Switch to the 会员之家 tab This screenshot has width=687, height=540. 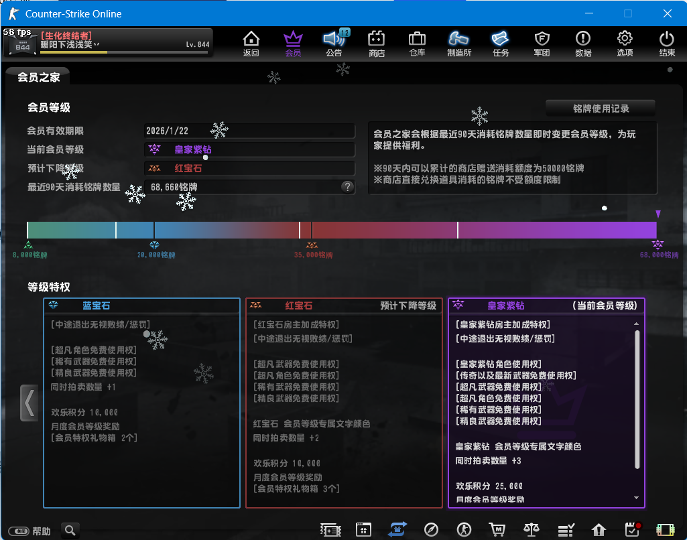click(38, 77)
